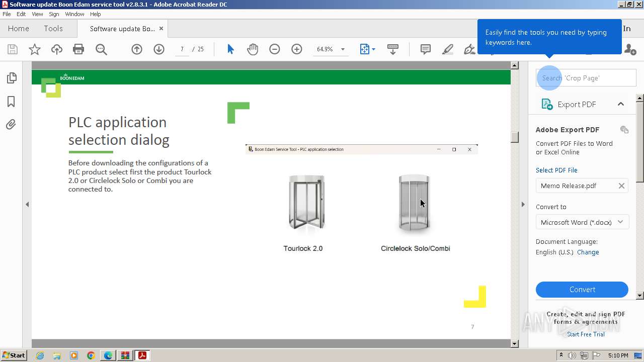Open the Help menu
The image size is (644, 362).
pos(95,14)
